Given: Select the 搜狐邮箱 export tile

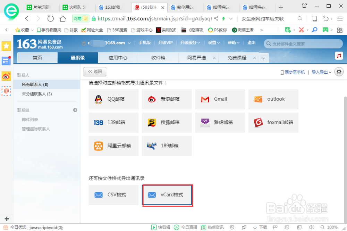Looking at the screenshot, I should coord(167,123).
